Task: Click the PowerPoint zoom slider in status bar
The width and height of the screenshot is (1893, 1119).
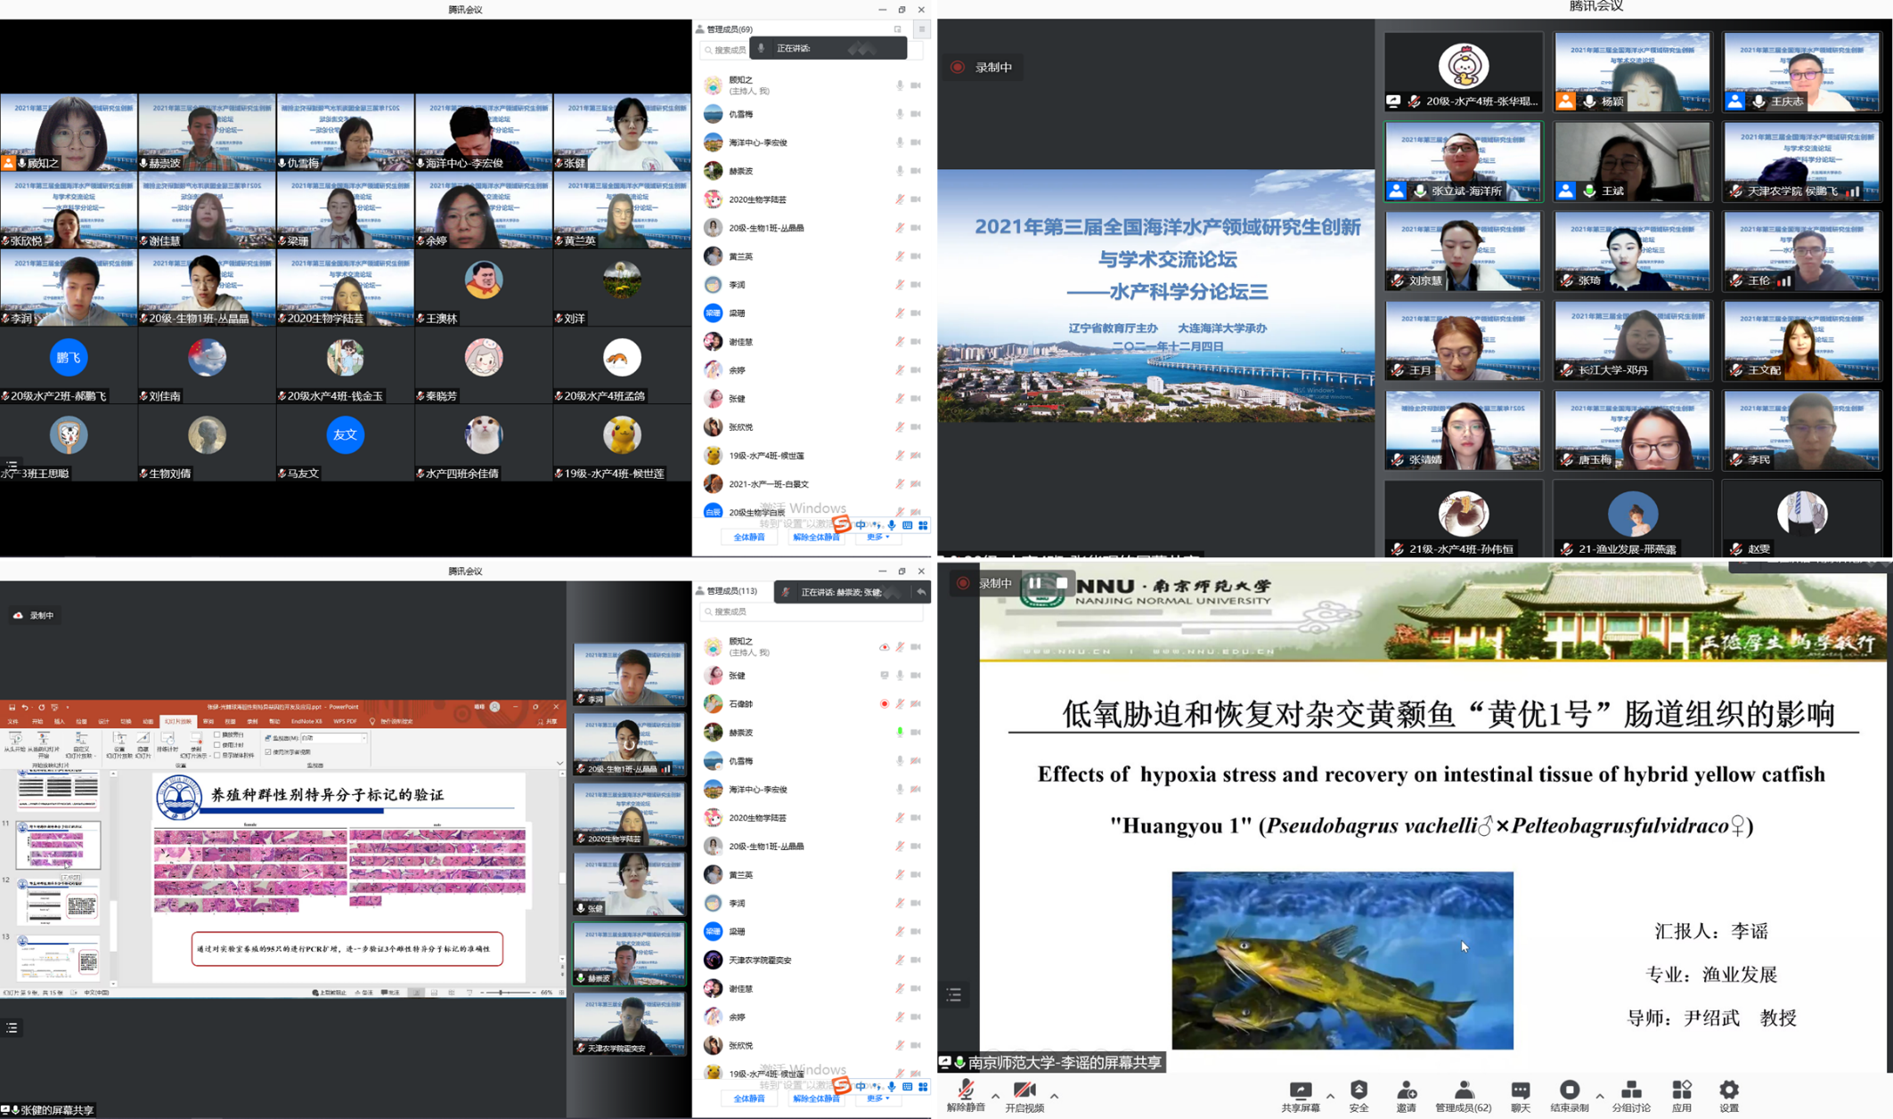Action: pyautogui.click(x=502, y=992)
